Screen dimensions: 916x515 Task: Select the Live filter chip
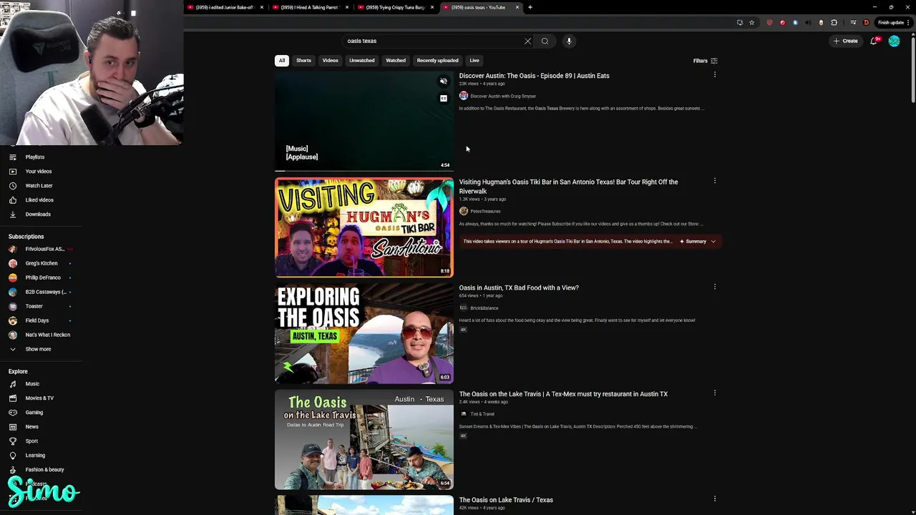pyautogui.click(x=474, y=60)
